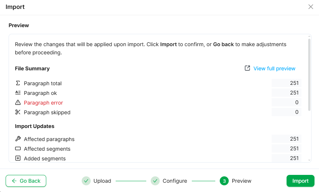This screenshot has width=319, height=192.
Task: Click the wrench icon beside Affected paragraphs
Action: coord(18,139)
